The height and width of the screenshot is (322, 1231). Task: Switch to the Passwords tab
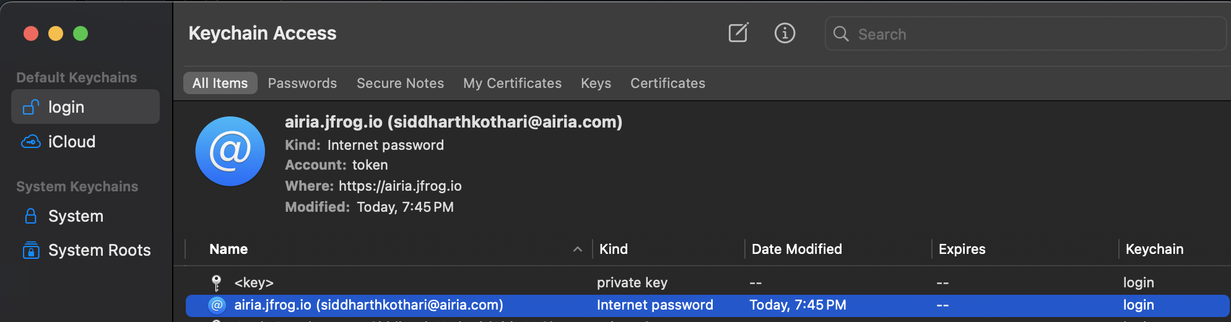[x=302, y=83]
